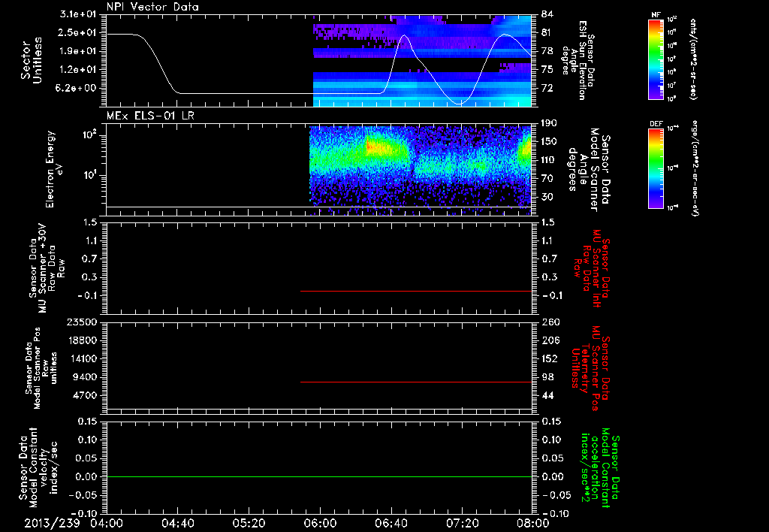Click the 'ESH Sun Elevation Angle' axis label

(x=578, y=60)
